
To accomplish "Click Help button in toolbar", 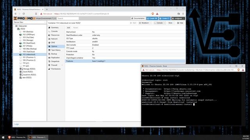I will [180, 23].
